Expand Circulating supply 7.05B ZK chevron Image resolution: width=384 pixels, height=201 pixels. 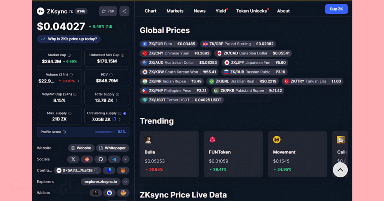tap(120, 119)
